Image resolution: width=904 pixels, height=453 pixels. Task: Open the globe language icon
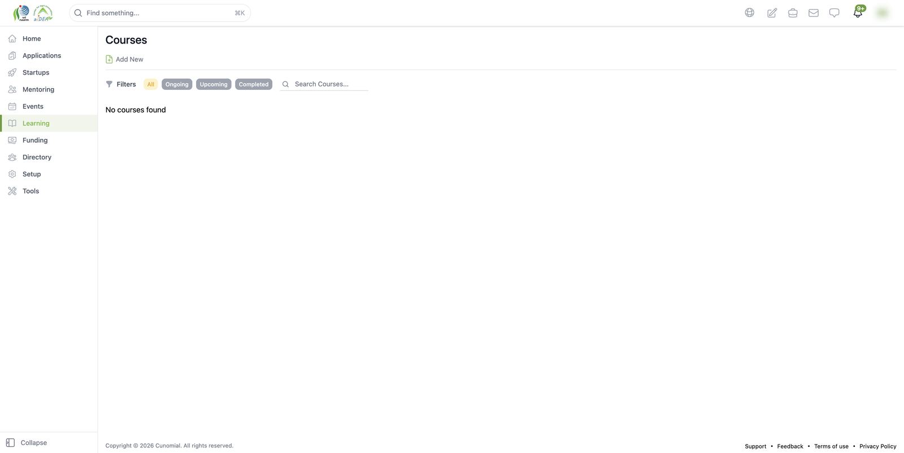[x=749, y=12]
